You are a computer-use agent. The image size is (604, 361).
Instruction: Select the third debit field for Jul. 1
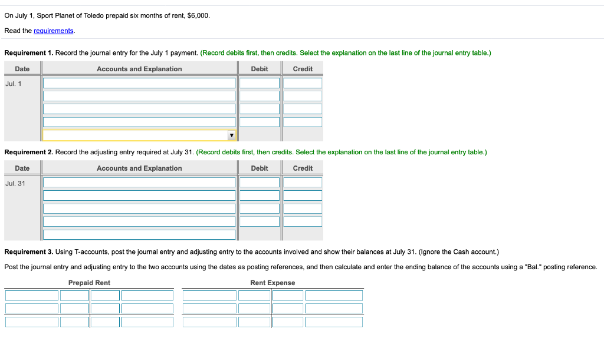coord(260,109)
